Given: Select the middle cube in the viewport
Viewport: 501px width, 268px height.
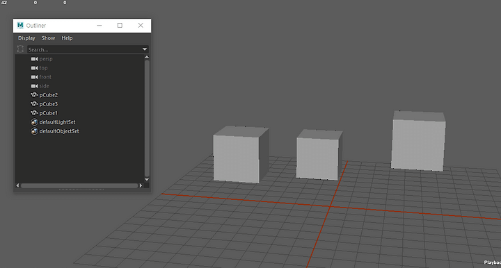Looking at the screenshot, I should tap(319, 156).
